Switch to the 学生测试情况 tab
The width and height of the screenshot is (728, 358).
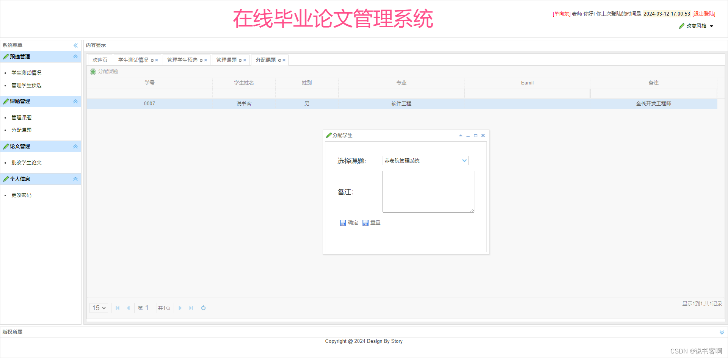point(133,60)
